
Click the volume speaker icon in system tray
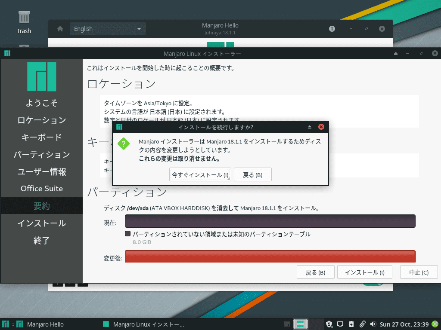[x=373, y=324]
